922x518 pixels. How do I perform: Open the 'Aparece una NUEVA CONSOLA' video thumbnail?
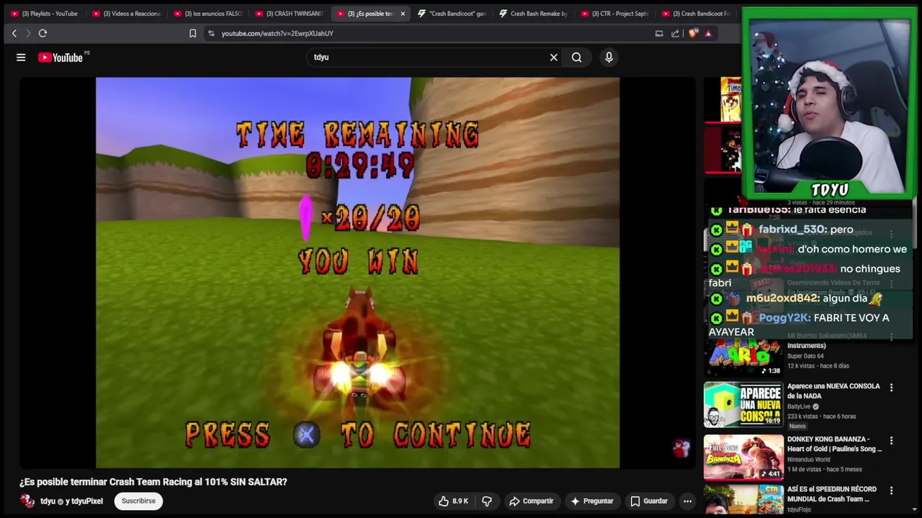(743, 404)
